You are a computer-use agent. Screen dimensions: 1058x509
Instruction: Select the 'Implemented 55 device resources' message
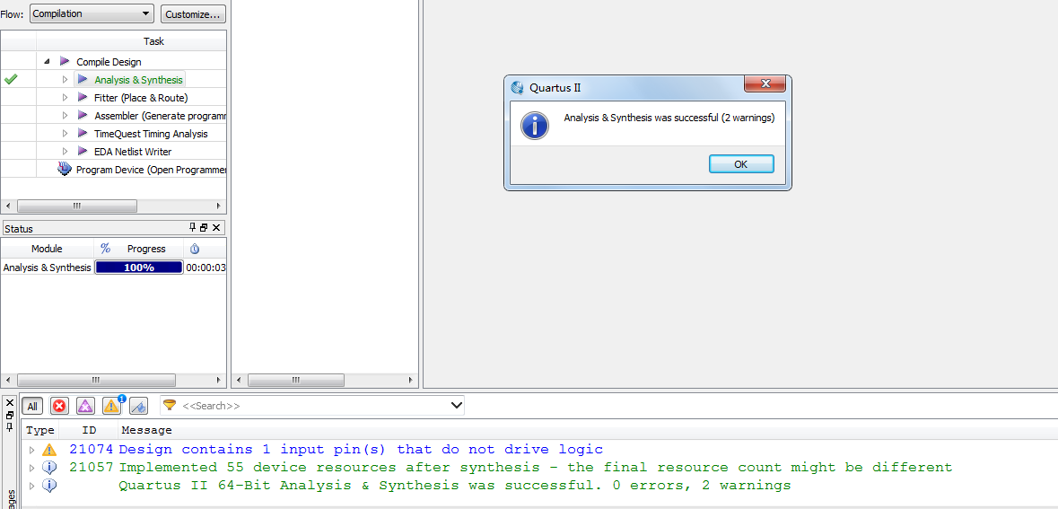point(536,467)
